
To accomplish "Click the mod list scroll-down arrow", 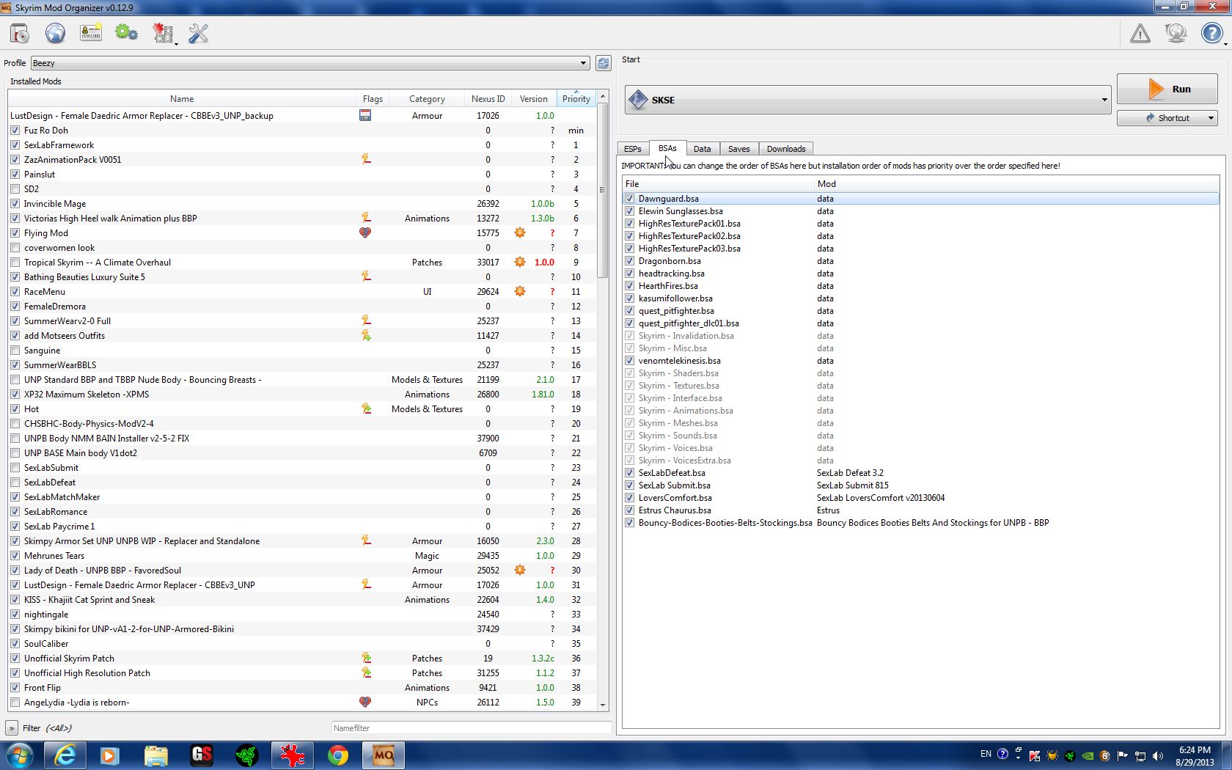I will (603, 705).
